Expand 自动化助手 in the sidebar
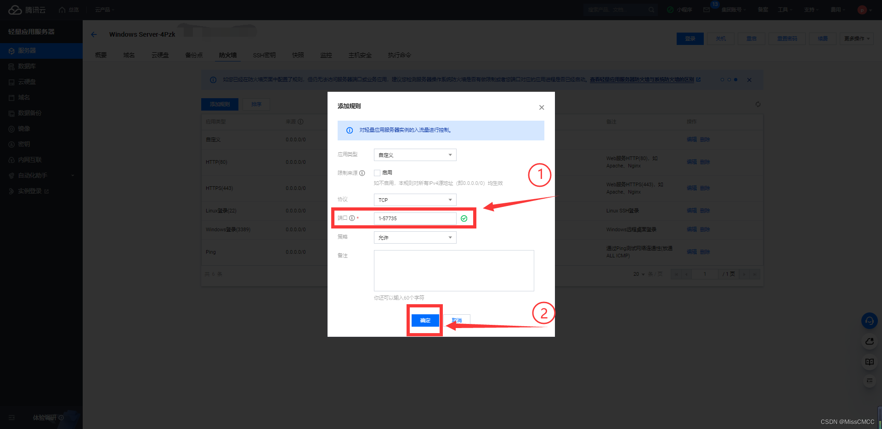 pyautogui.click(x=41, y=175)
